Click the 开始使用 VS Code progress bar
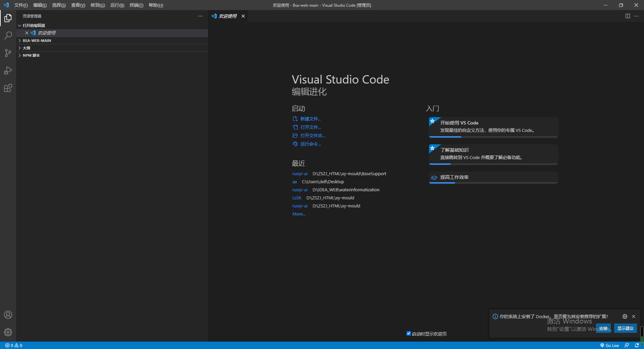The height and width of the screenshot is (349, 644). click(493, 137)
